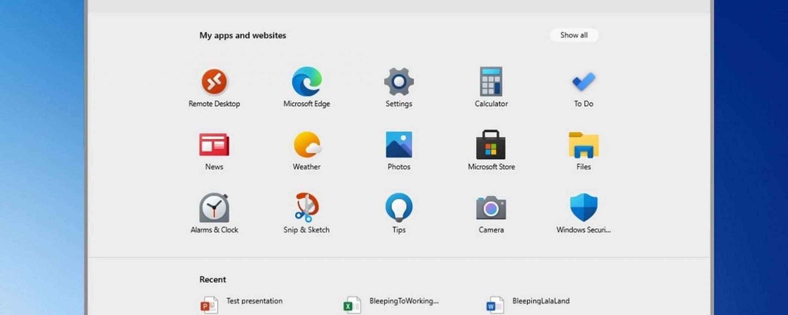
Task: Click the Show all button
Action: [x=574, y=35]
